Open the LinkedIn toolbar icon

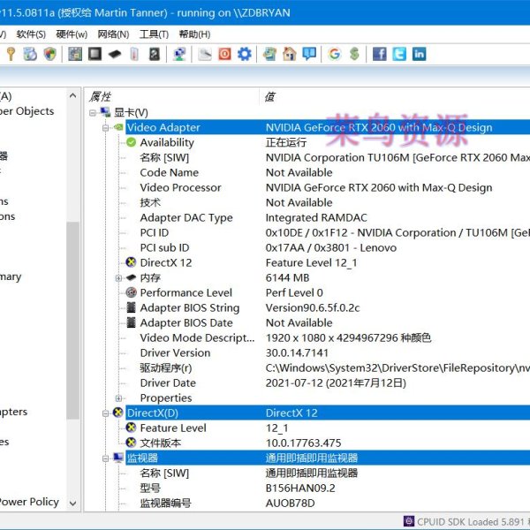point(419,54)
